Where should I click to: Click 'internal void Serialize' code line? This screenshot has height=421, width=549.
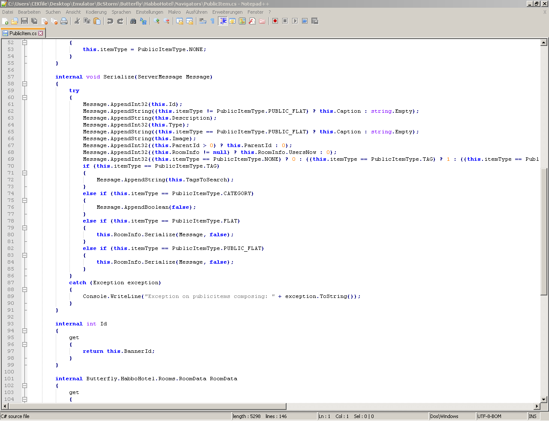coord(134,77)
